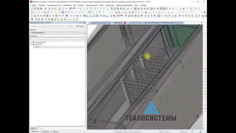
Task: Click the green circular 3D rotate icon
Action: coord(159,16)
